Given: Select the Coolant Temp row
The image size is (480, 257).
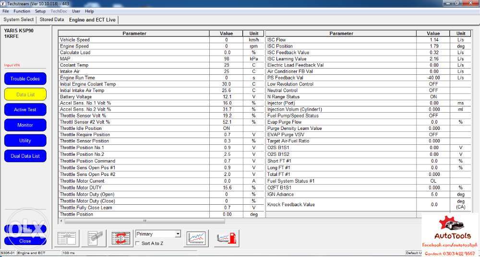Looking at the screenshot, I should pyautogui.click(x=161, y=65).
